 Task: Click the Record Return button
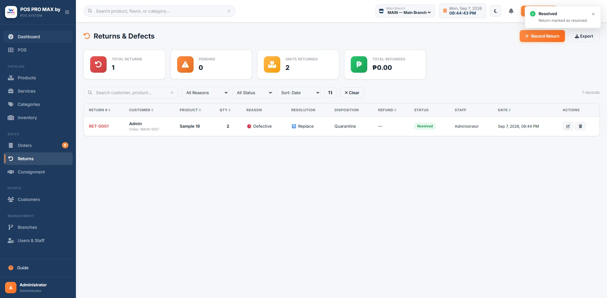coord(542,36)
